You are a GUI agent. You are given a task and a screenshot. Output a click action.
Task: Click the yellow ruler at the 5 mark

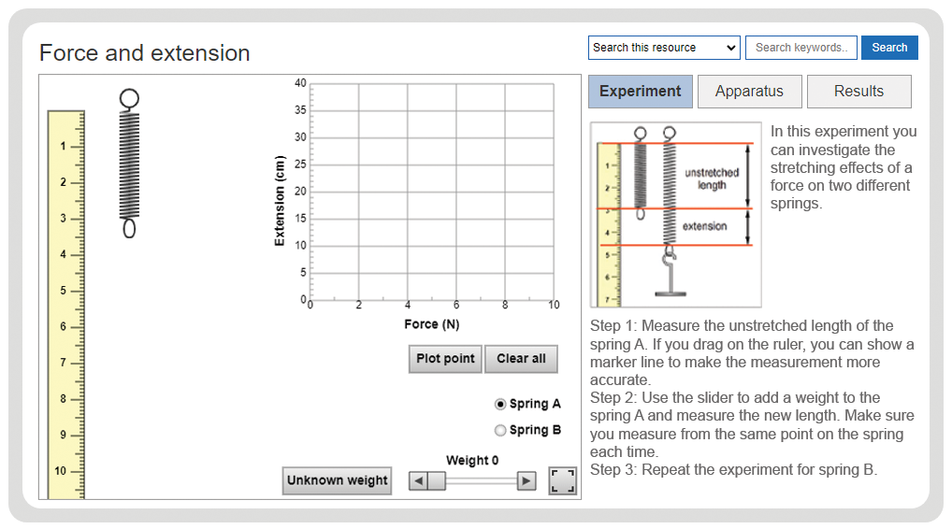pos(66,291)
